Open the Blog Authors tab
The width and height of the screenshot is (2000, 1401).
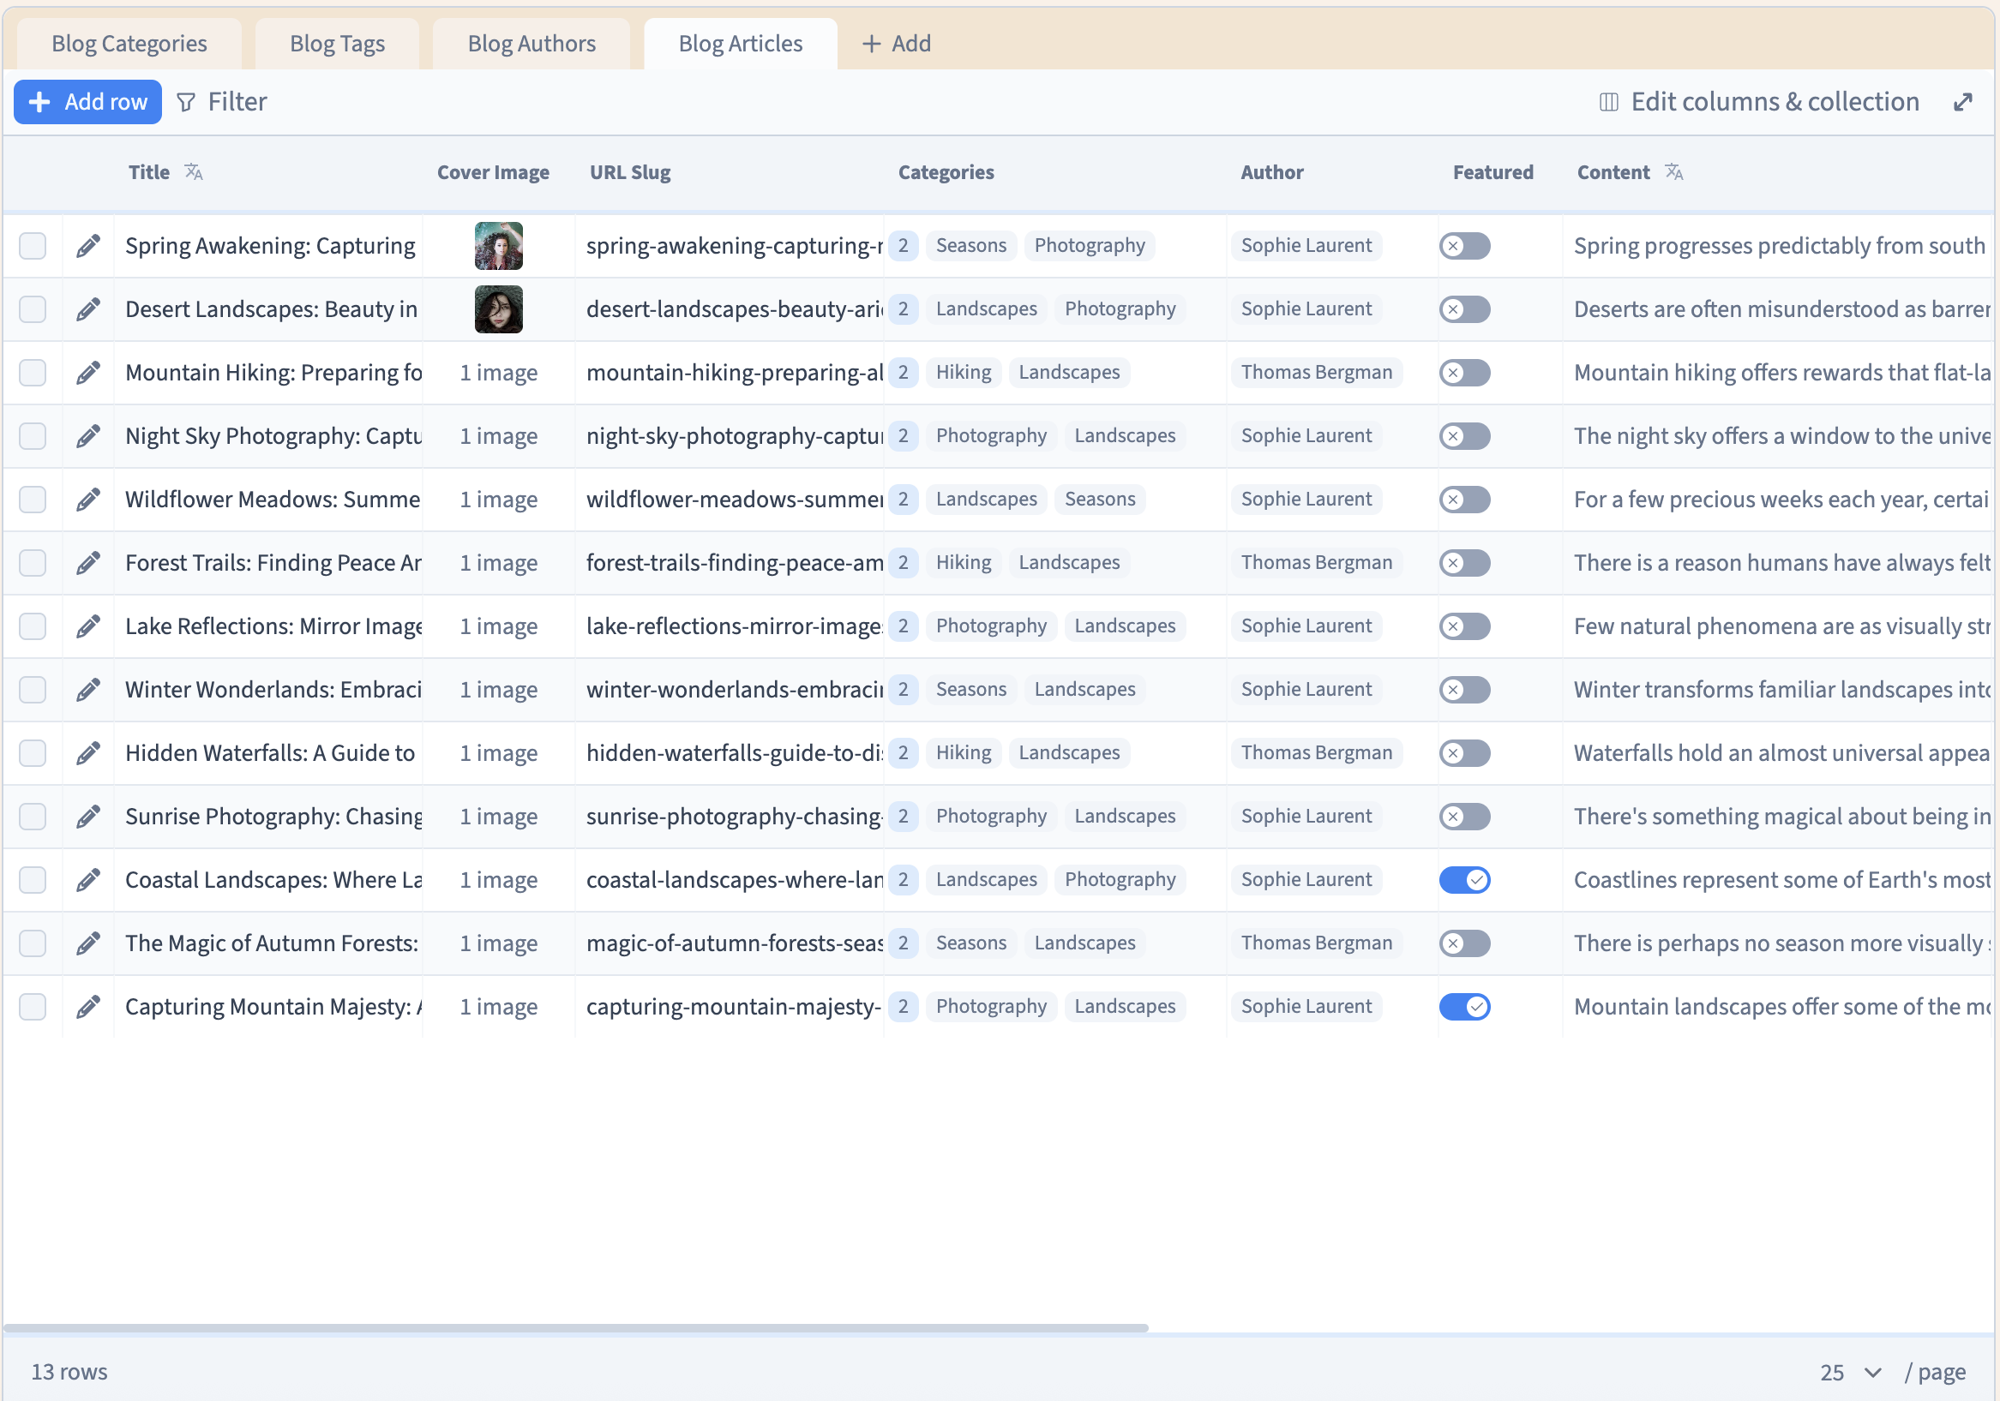(532, 44)
